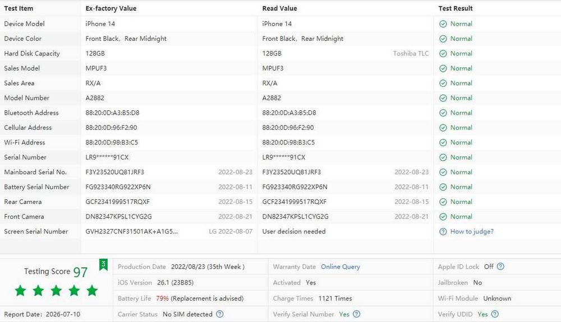Click the check icon in Bluetooth Address row
Viewport: 561px width, 322px height.
tap(443, 113)
